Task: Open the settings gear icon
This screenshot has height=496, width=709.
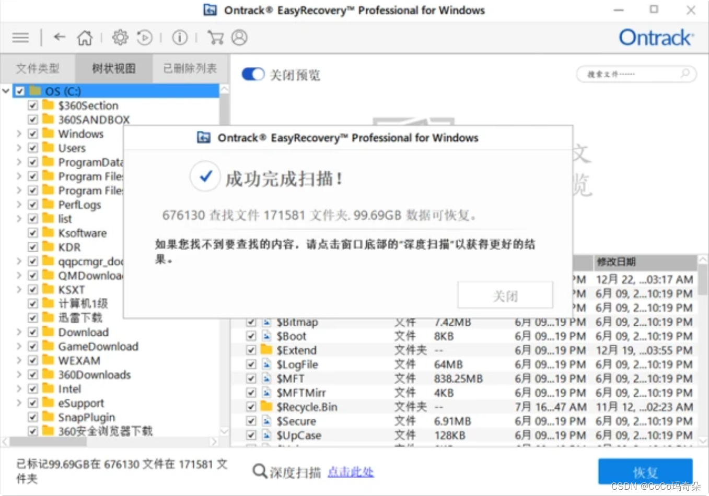Action: click(x=120, y=38)
